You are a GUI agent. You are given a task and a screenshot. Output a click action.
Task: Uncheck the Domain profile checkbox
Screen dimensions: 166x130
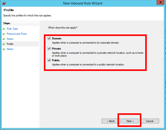click(x=49, y=38)
